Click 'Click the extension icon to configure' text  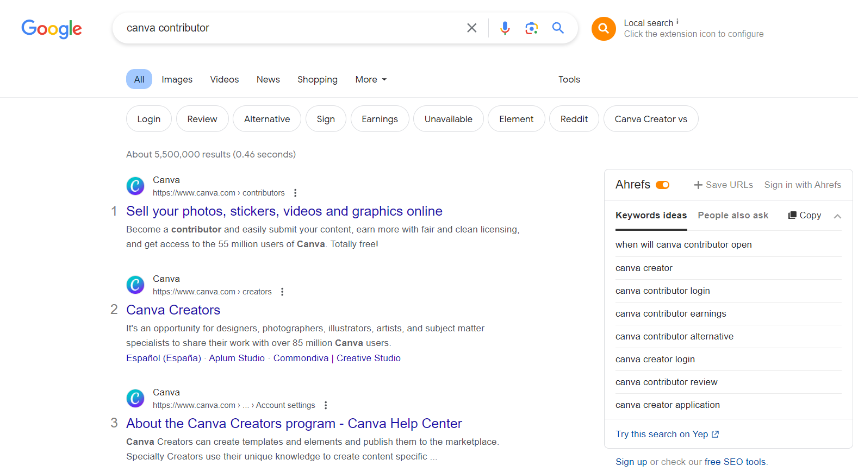tap(694, 34)
